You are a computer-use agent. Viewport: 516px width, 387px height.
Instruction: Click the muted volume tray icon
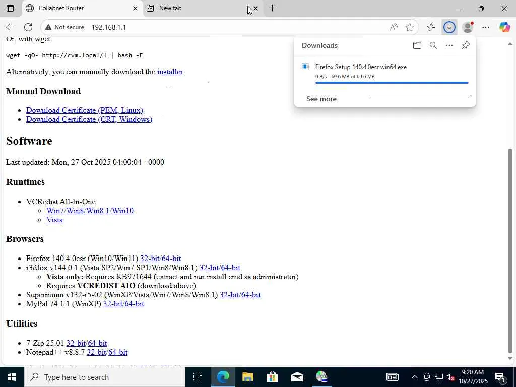(450, 377)
